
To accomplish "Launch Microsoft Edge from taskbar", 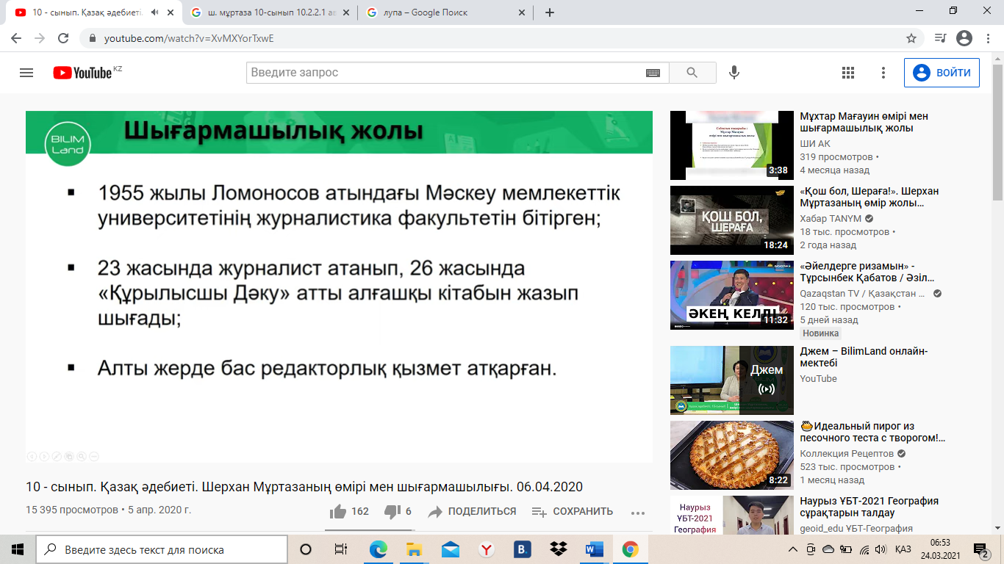I will pyautogui.click(x=378, y=549).
